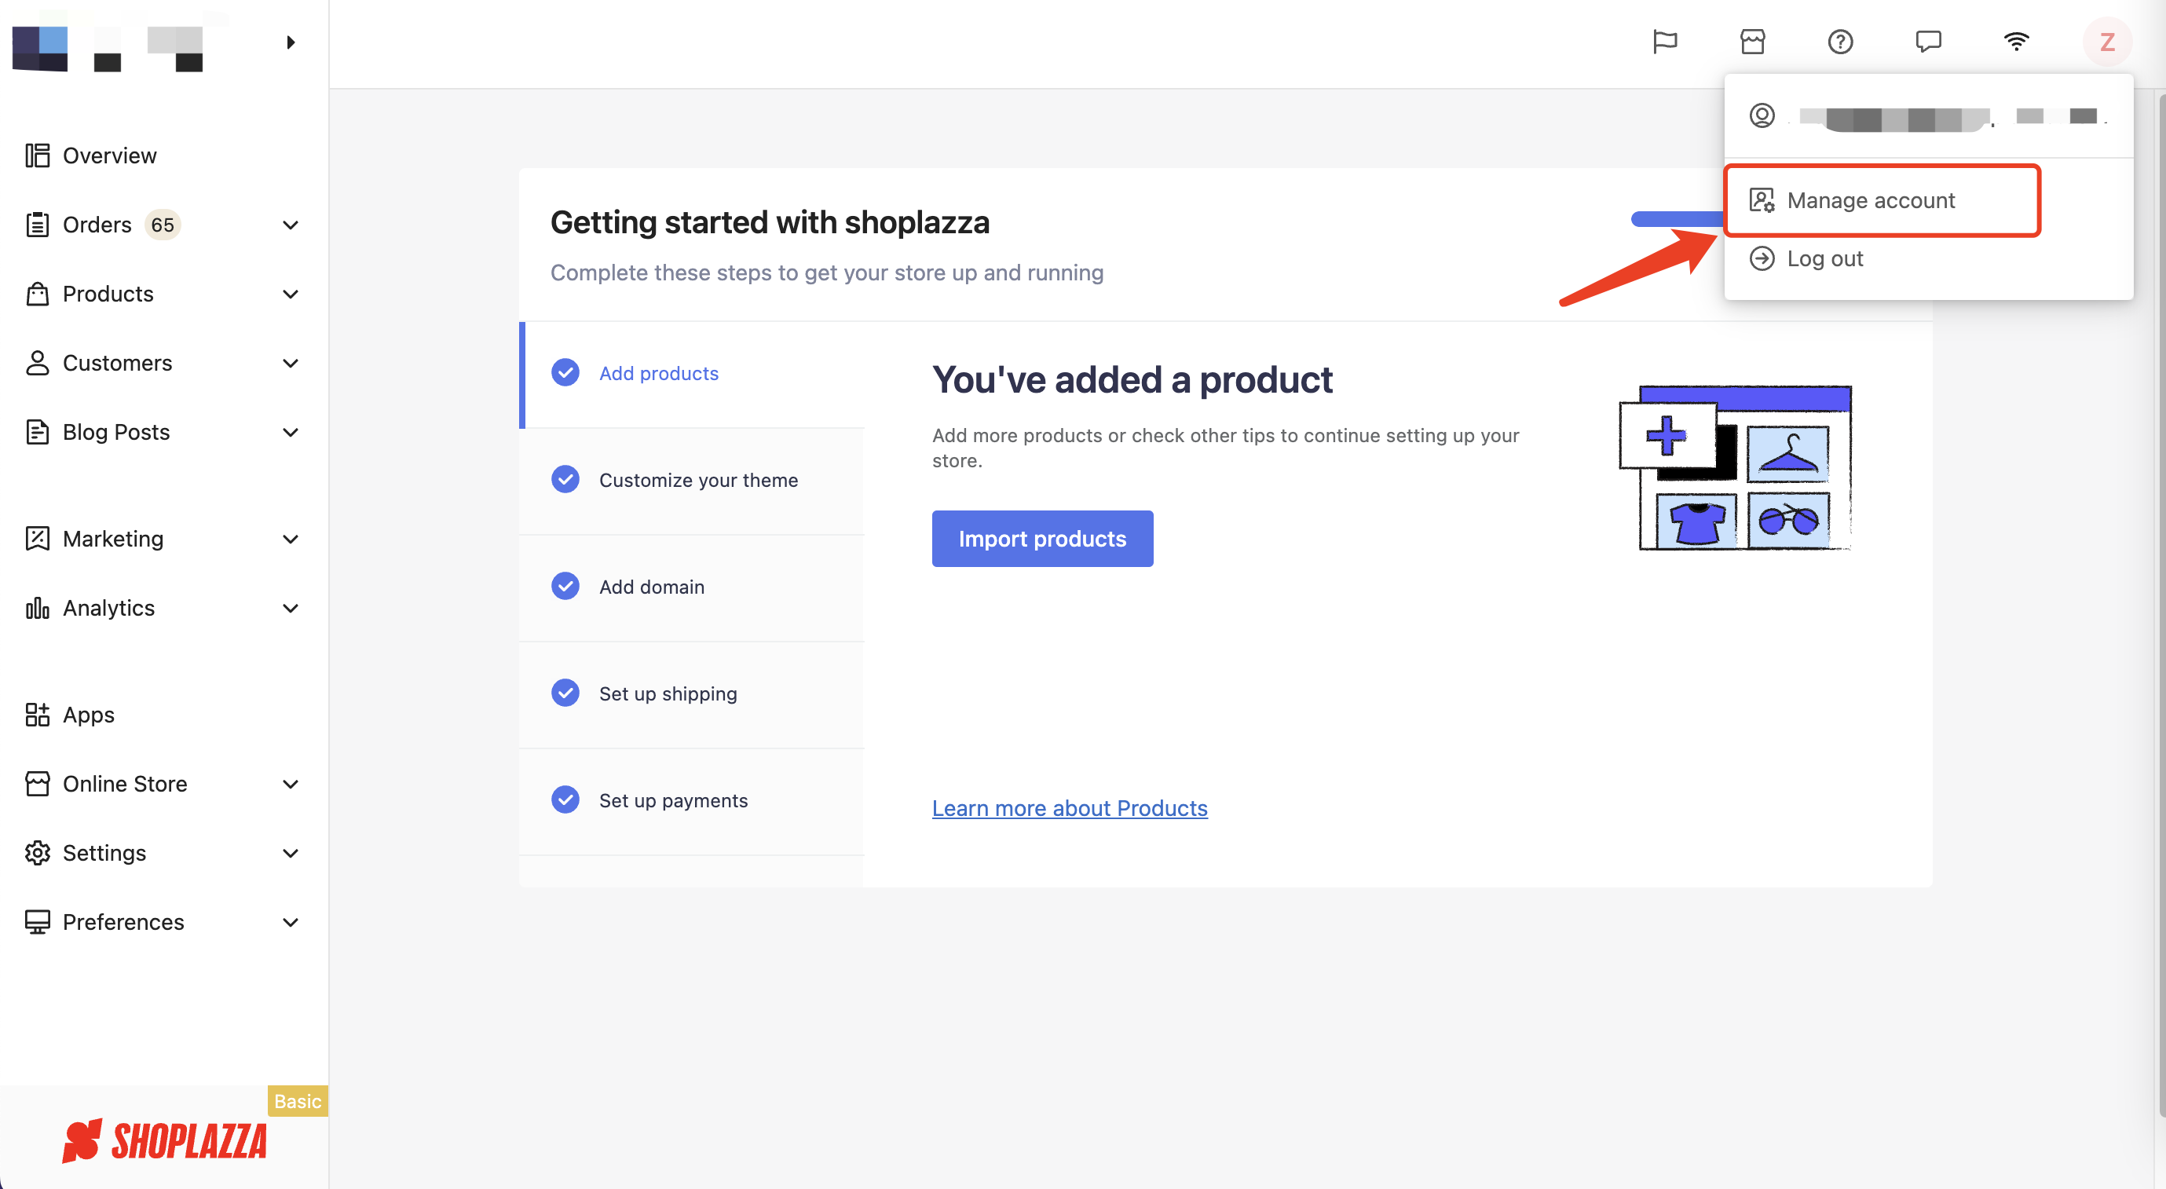Click the setup progress bar
Image resolution: width=2166 pixels, height=1189 pixels.
click(x=1678, y=218)
